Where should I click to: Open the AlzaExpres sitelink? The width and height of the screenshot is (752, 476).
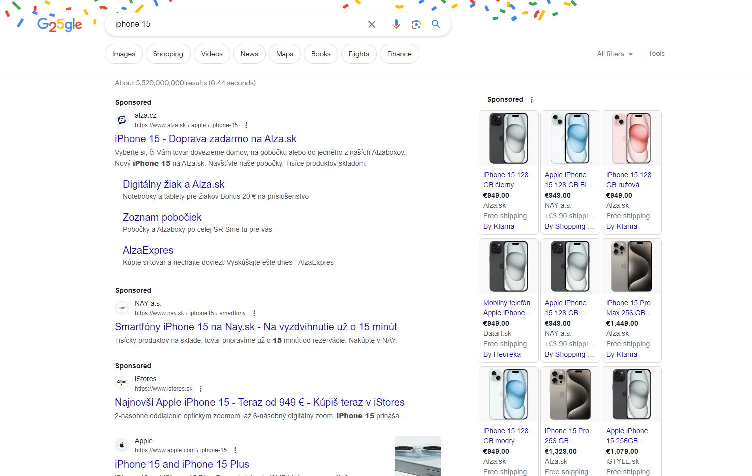point(148,250)
